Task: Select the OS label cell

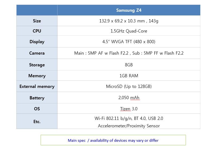Action: tap(37, 109)
